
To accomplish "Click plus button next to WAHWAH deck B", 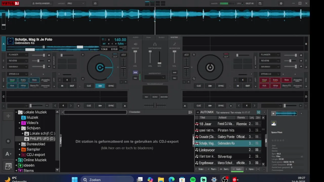I will point(301,67).
